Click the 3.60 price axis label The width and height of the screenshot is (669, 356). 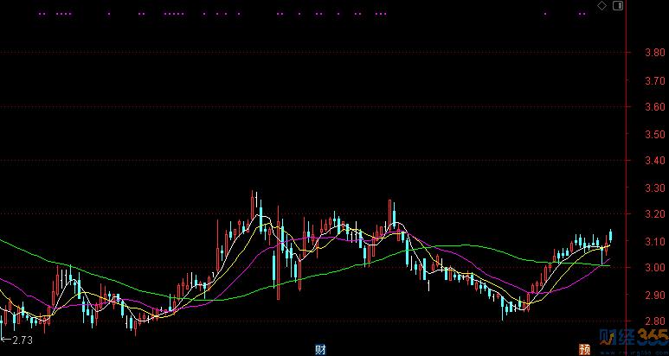pyautogui.click(x=655, y=106)
